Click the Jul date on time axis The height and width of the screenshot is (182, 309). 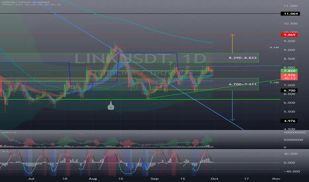[31, 179]
